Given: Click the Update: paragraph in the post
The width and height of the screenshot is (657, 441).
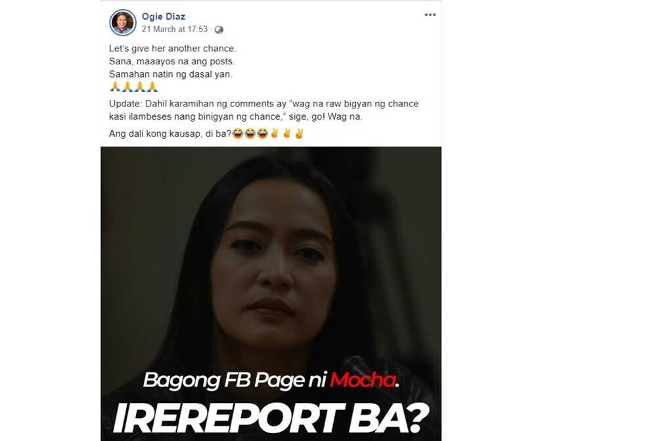Looking at the screenshot, I should [x=263, y=110].
